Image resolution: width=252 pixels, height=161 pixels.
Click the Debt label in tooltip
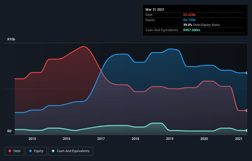tap(149, 15)
